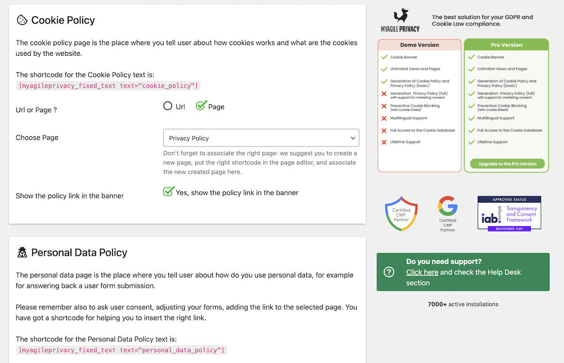
Task: Click the '7000+ active installations' text
Action: 463,304
